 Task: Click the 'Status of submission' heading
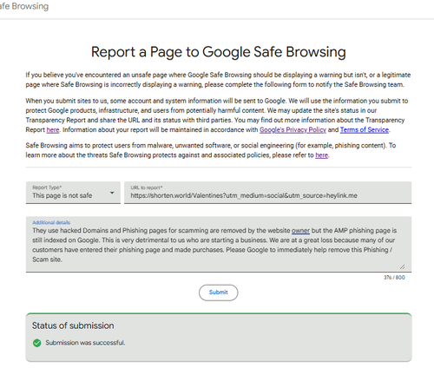73,326
